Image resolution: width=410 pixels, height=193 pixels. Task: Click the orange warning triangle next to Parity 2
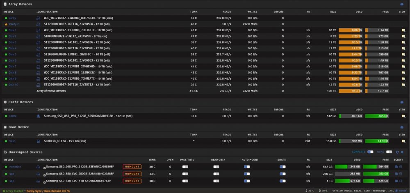[x=6, y=24]
